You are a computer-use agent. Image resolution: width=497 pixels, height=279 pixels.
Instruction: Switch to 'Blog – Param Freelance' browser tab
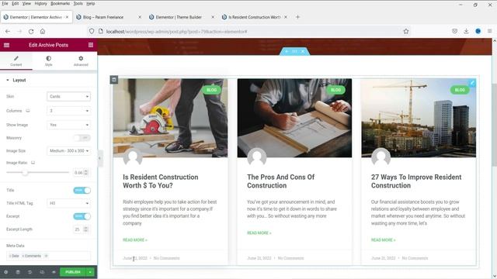[108, 17]
